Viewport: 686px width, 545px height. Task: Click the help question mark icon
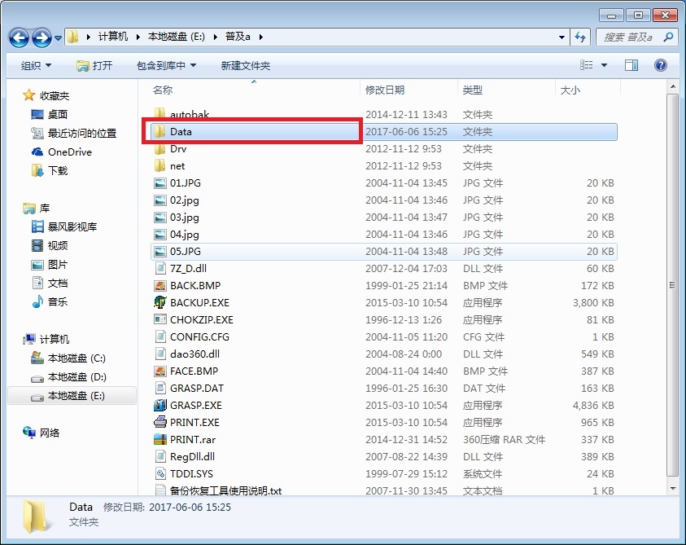661,65
